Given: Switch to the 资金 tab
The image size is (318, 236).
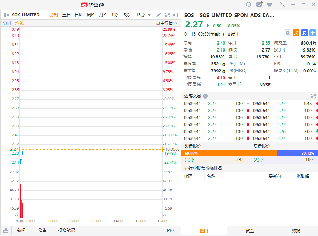Looking at the screenshot, I should click(x=250, y=230).
